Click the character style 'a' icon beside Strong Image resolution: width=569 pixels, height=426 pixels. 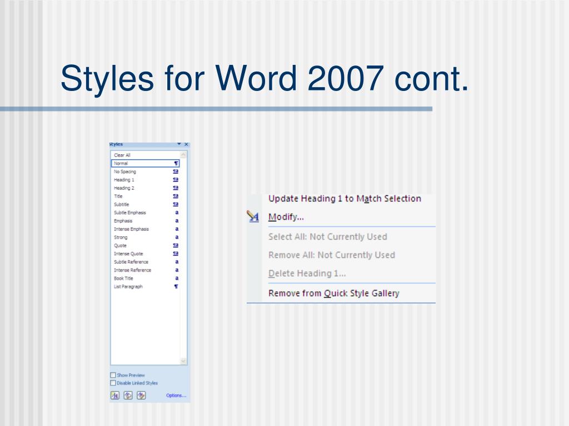pos(177,237)
